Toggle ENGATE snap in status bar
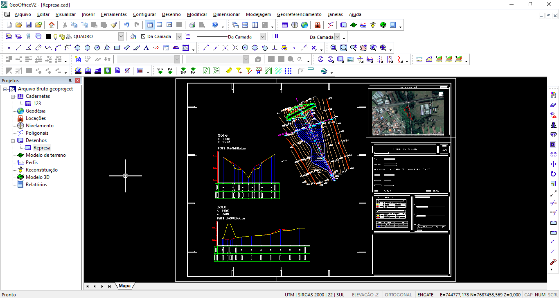 pyautogui.click(x=425, y=295)
